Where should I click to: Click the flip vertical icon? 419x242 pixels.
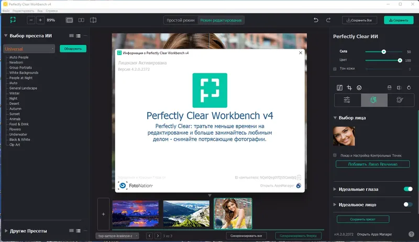pyautogui.click(x=389, y=87)
